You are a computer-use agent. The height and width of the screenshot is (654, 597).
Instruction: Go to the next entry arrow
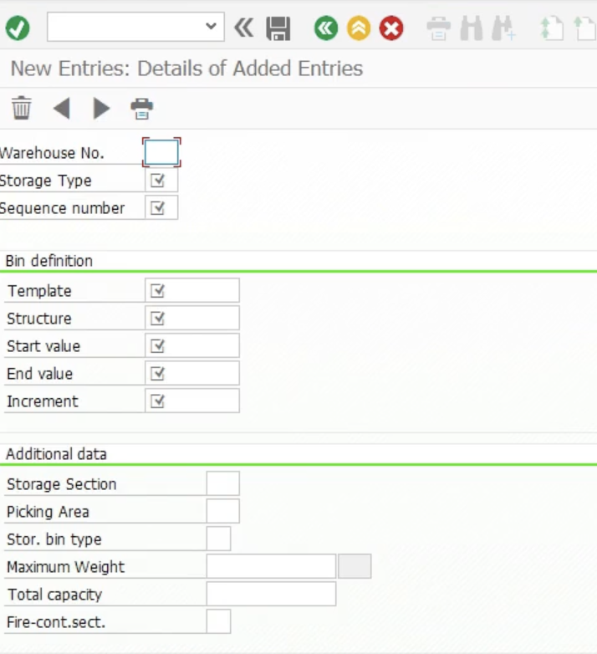point(101,108)
